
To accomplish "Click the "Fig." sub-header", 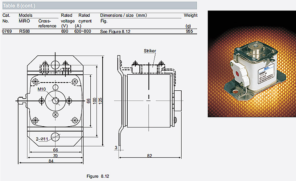I will 104,21.
